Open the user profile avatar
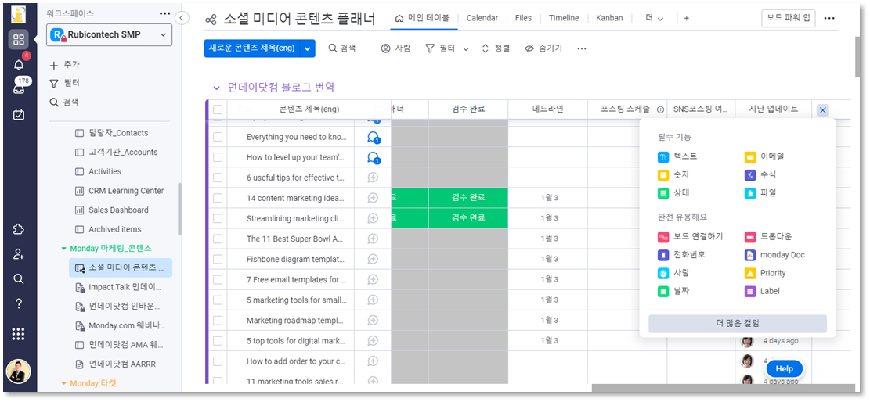Image resolution: width=870 pixels, height=402 pixels. (18, 371)
